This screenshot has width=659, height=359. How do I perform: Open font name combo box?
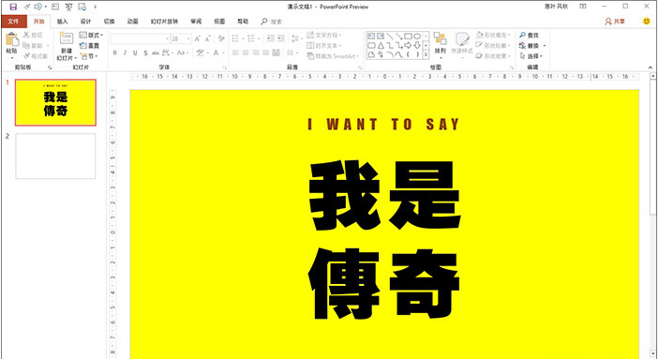tap(140, 38)
